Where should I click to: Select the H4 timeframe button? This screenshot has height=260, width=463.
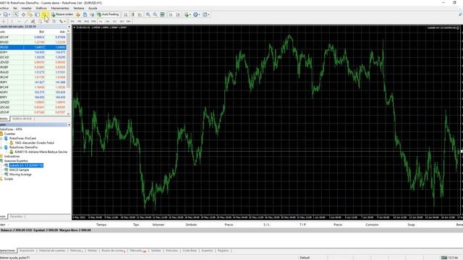pos(108,22)
